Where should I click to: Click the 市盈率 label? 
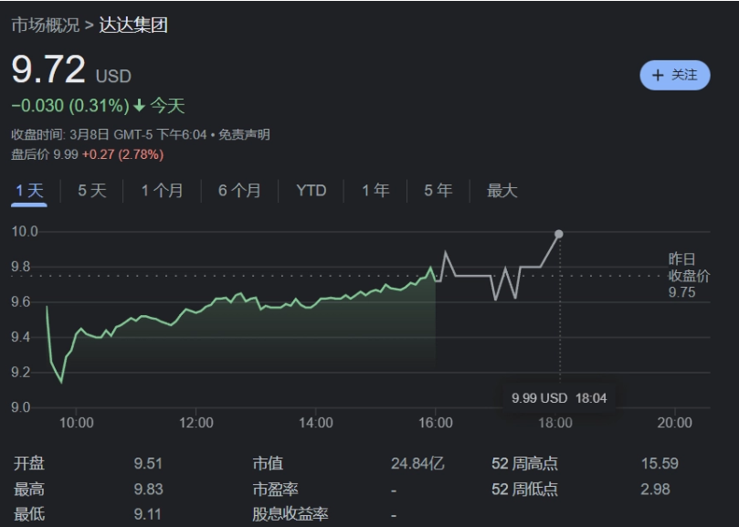[275, 490]
